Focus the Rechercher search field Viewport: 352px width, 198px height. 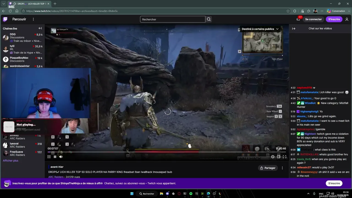click(x=173, y=19)
